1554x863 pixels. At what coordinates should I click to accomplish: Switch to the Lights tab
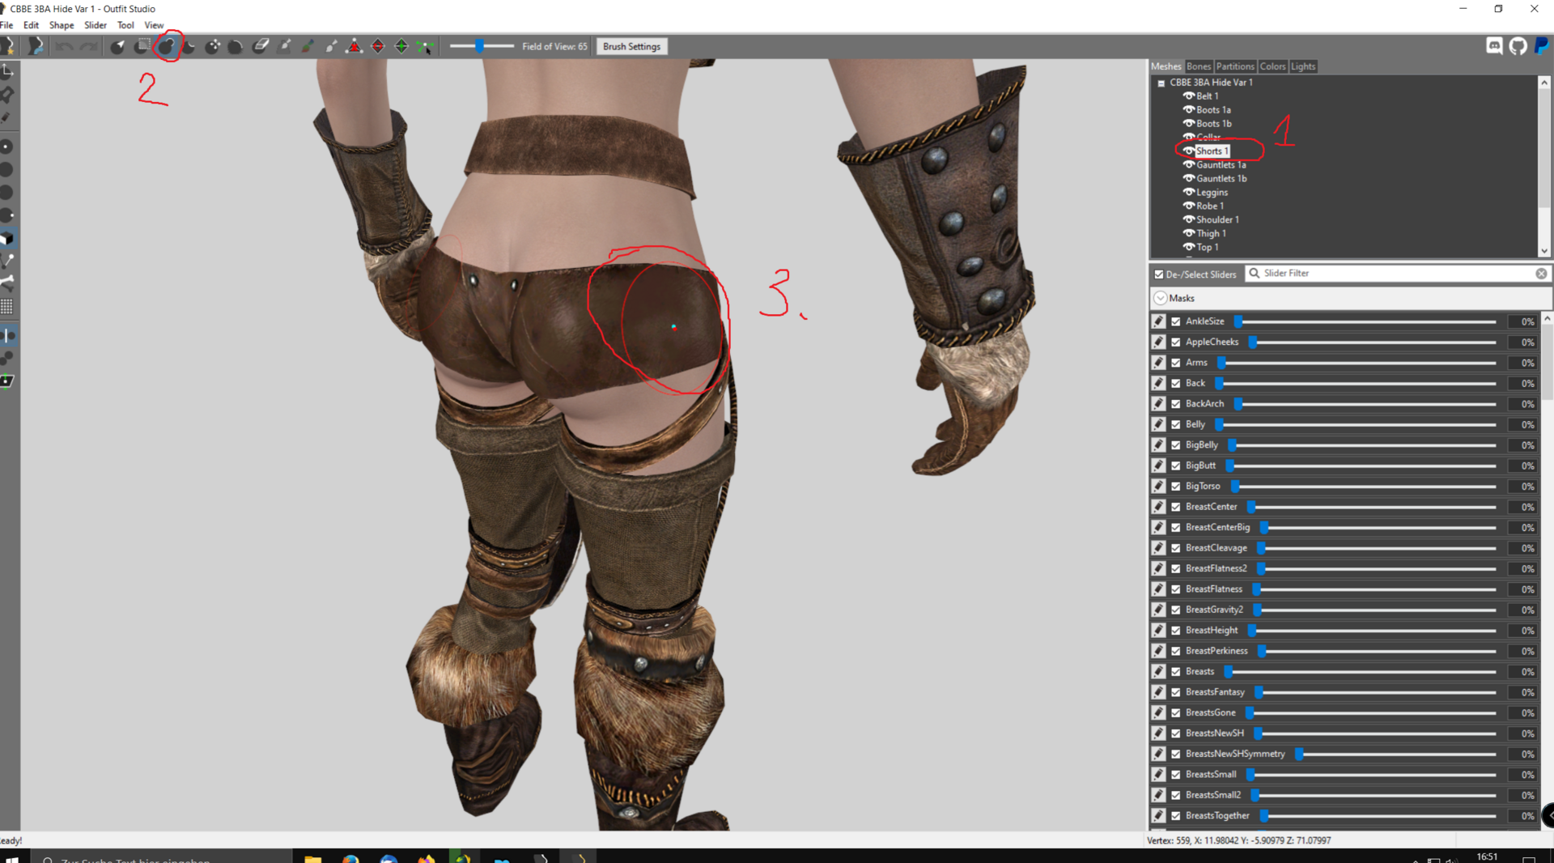click(1303, 66)
